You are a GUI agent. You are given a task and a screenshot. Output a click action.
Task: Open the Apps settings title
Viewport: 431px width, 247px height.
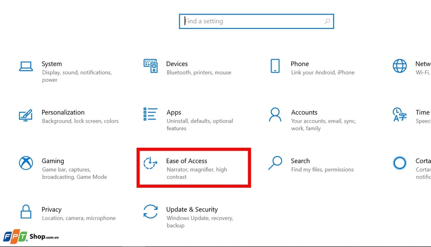(173, 112)
